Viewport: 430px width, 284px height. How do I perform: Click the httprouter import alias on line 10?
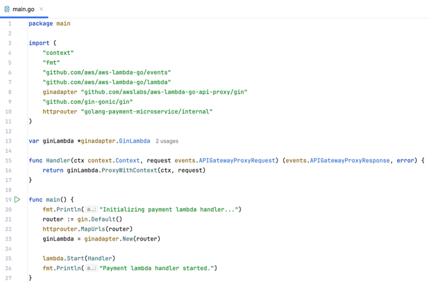coord(60,112)
